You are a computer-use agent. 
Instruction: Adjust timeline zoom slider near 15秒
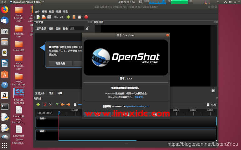[208, 105]
